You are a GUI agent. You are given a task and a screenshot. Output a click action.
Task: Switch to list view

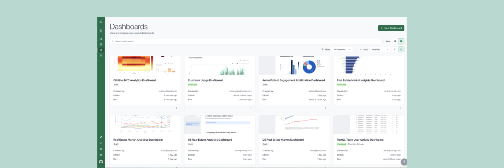pos(395,41)
